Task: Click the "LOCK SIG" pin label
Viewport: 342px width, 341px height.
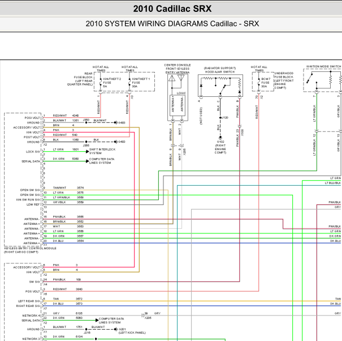Action: click(33, 152)
